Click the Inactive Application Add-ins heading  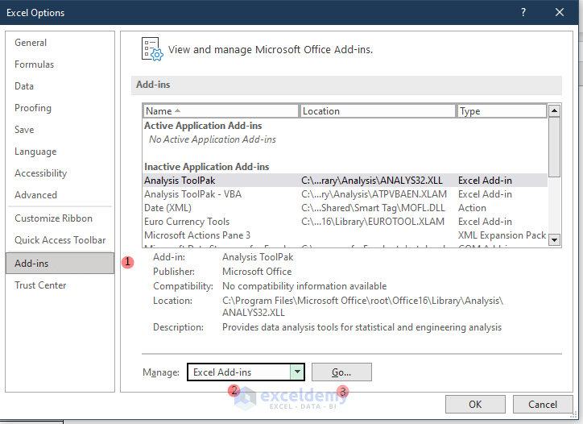pos(207,167)
